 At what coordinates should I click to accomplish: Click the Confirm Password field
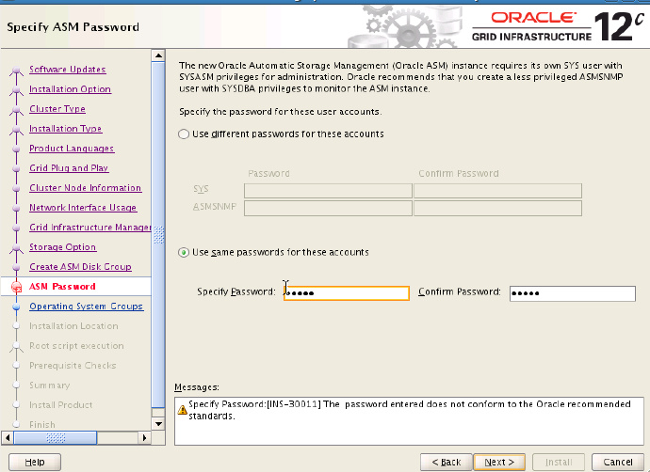[x=573, y=293]
